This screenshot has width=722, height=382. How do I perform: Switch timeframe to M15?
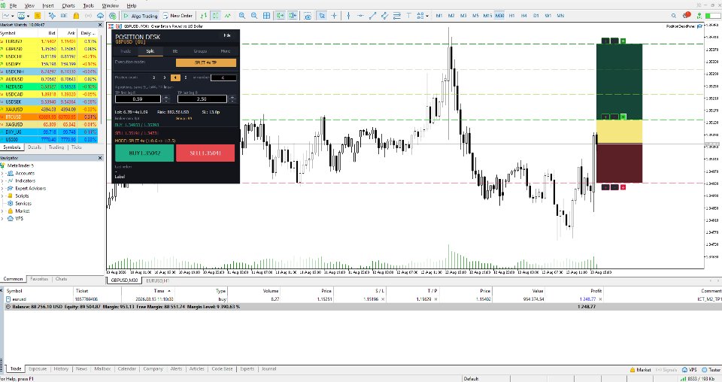coord(487,16)
